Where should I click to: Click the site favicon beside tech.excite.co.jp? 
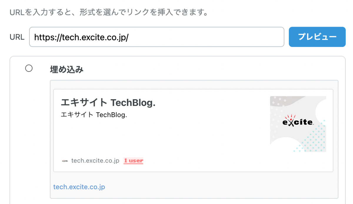click(65, 161)
